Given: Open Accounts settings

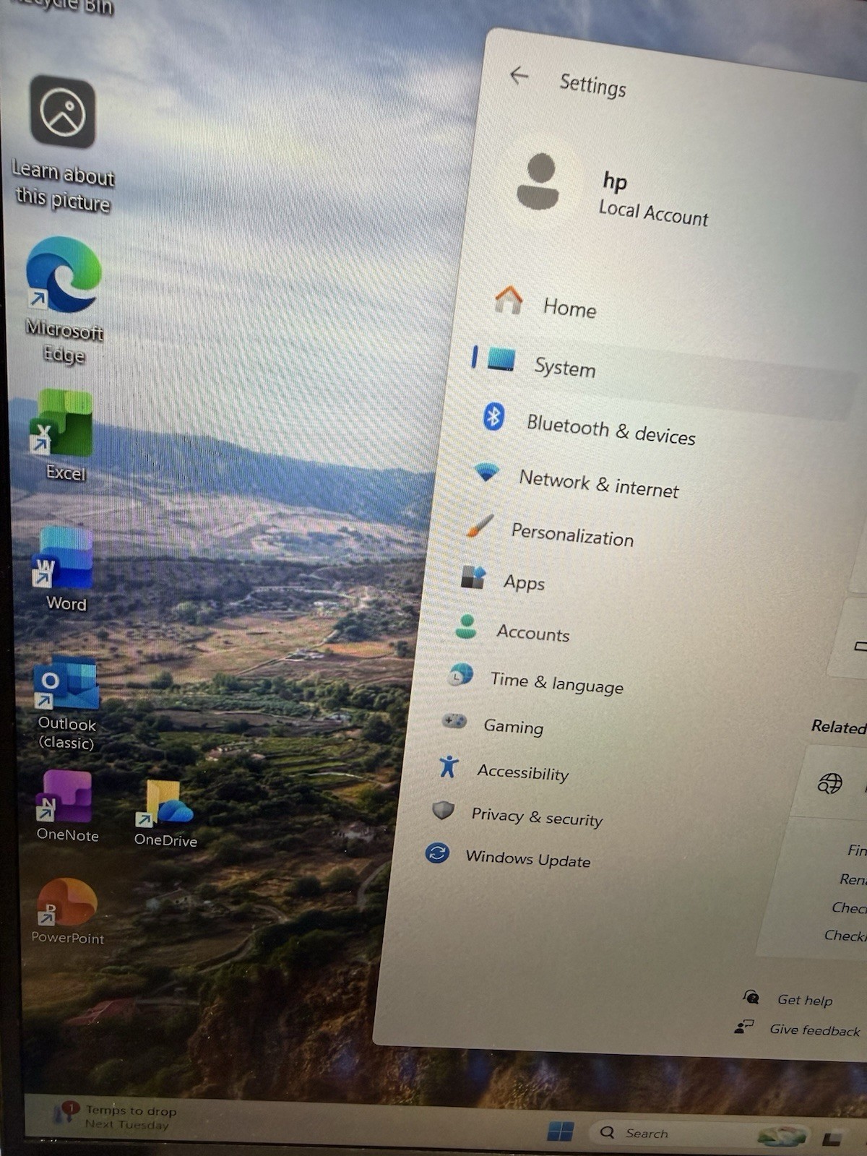Looking at the screenshot, I should (532, 633).
